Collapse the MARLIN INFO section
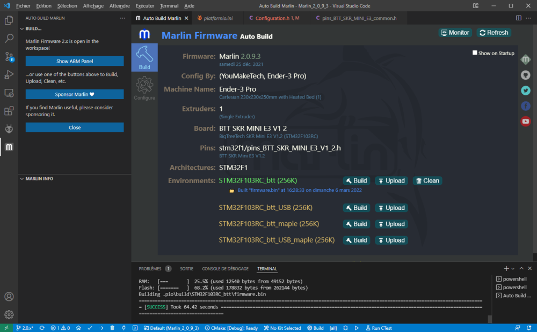537x332 pixels. point(22,179)
